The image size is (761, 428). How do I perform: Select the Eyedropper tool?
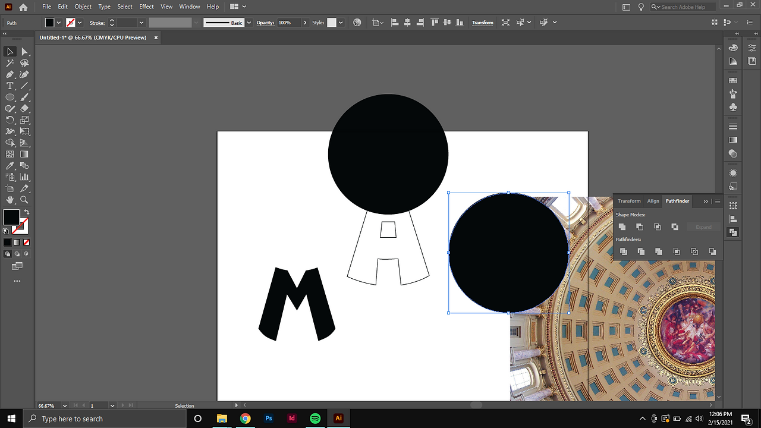pyautogui.click(x=10, y=166)
